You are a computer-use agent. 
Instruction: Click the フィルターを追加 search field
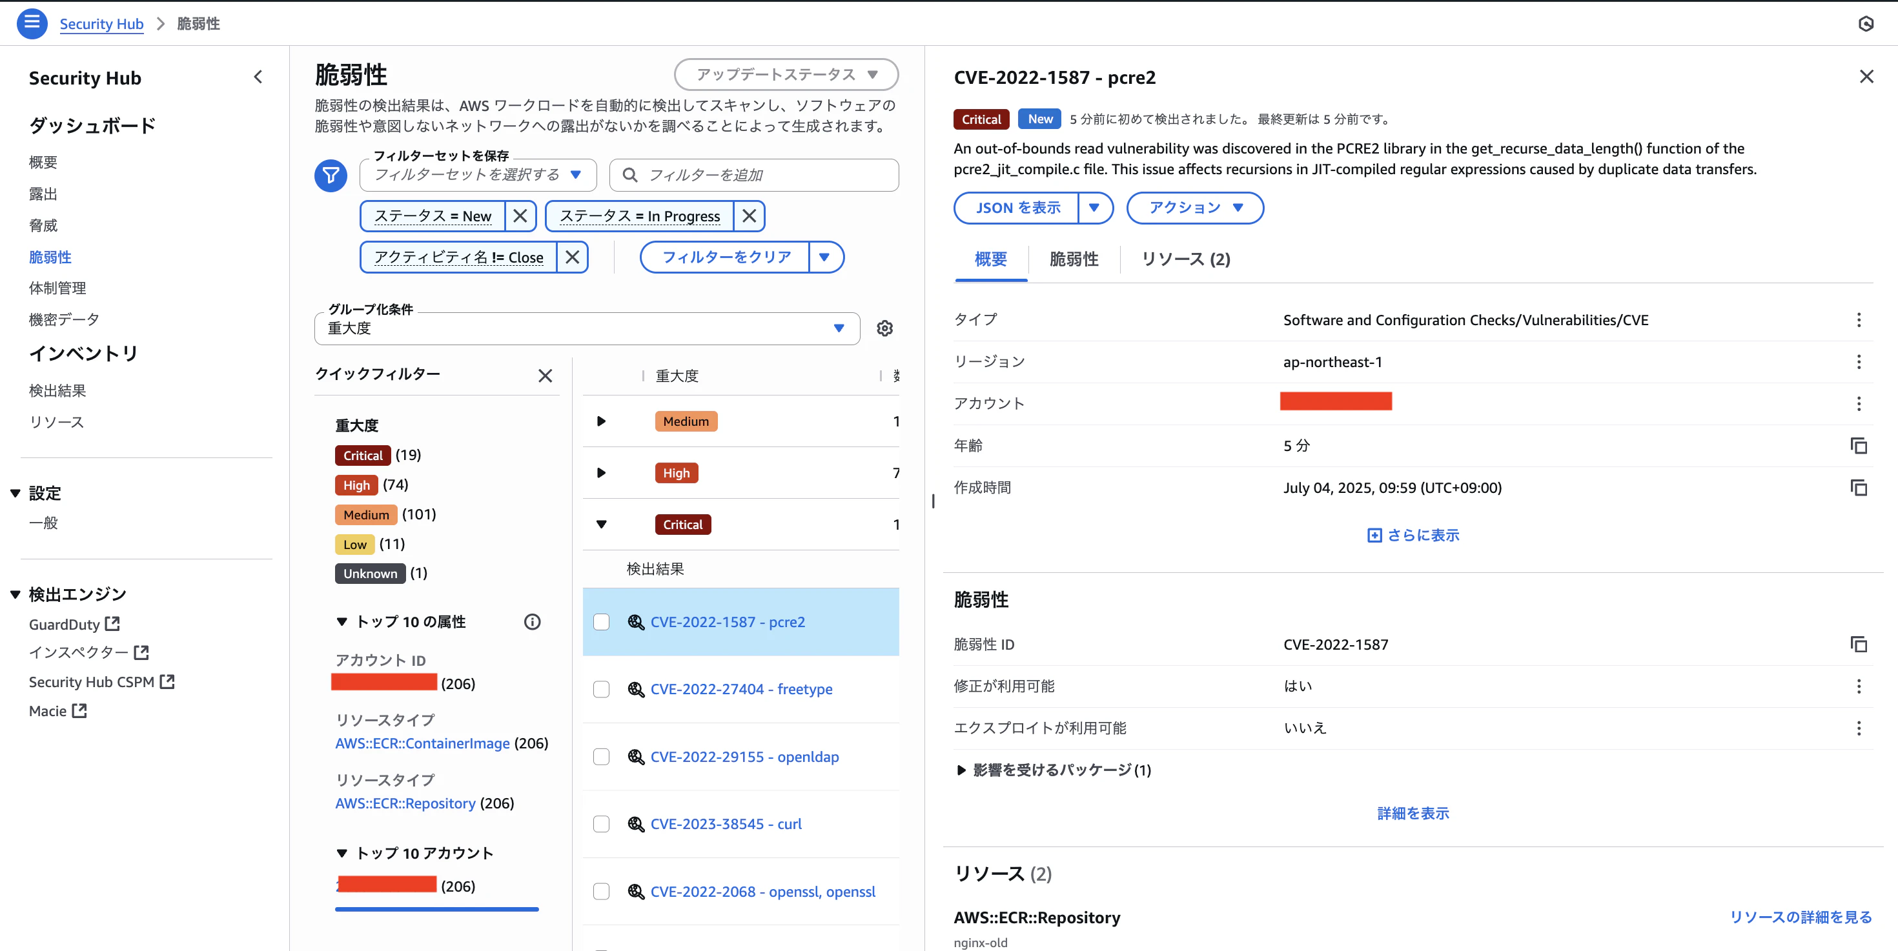tap(755, 175)
